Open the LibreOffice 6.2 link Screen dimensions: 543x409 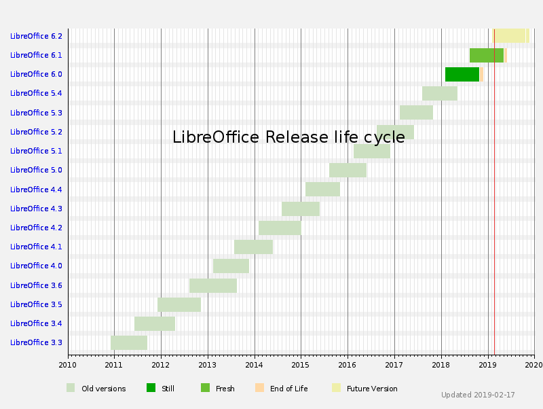click(36, 36)
